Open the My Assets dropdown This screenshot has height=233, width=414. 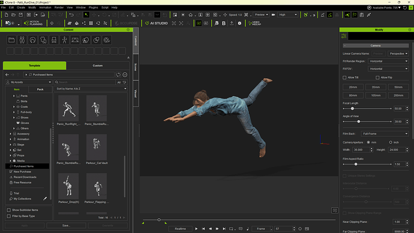click(29, 82)
